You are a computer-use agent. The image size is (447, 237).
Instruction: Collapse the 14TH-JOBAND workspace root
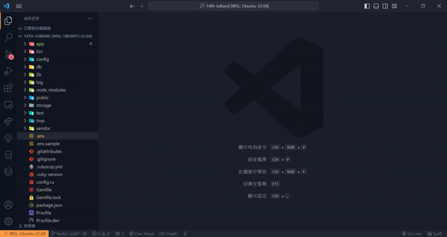point(58,36)
